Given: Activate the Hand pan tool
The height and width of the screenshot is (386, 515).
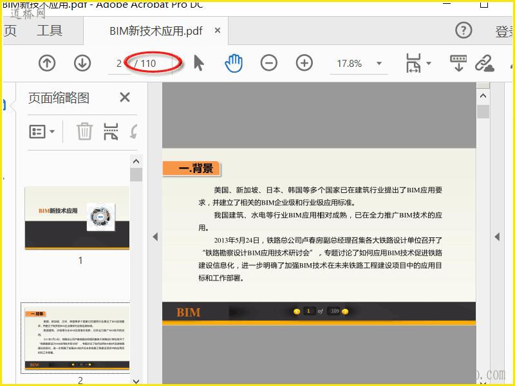Looking at the screenshot, I should 234,63.
